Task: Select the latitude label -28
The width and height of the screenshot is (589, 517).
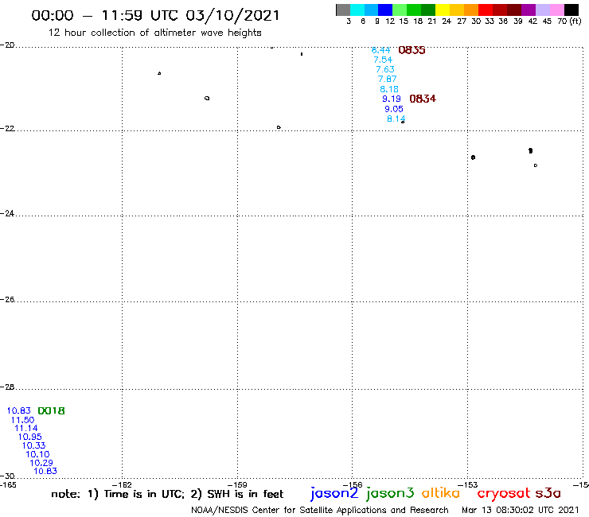Action: (7, 387)
